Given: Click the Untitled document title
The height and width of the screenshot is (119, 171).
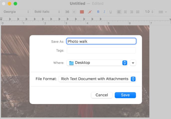Looking at the screenshot, I should [x=77, y=3].
